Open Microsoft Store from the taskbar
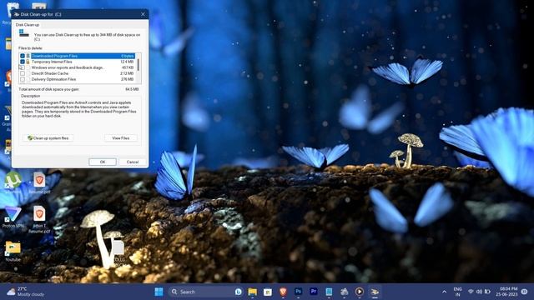534x300 pixels. coord(268,292)
